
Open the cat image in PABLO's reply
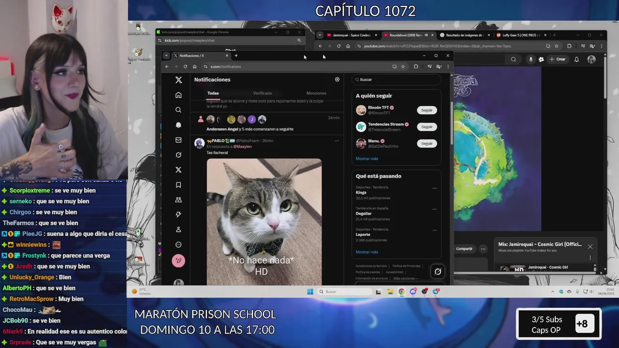click(264, 222)
